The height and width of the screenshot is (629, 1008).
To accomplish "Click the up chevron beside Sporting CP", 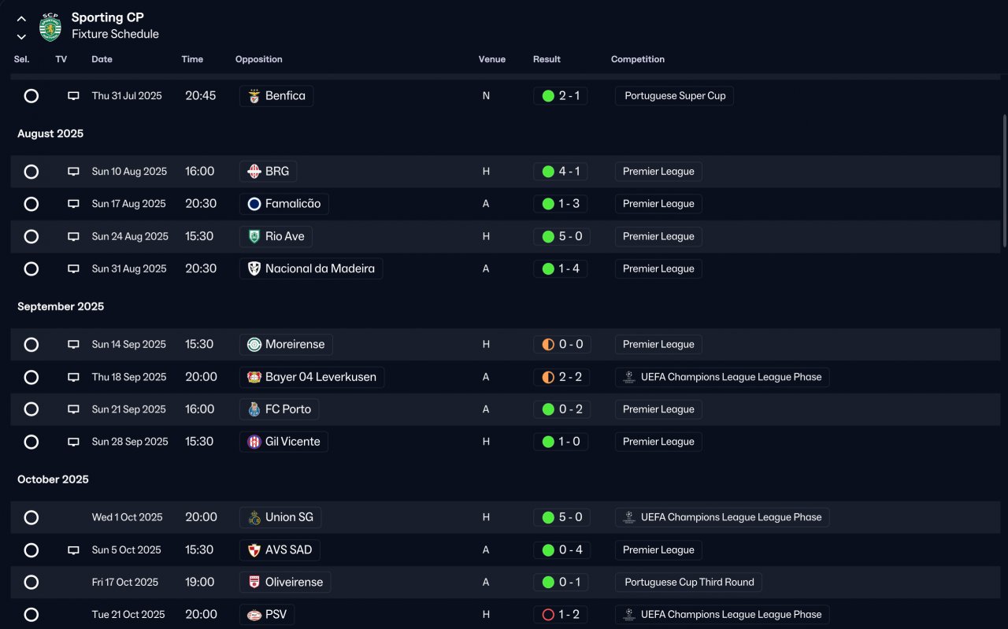I will click(21, 19).
